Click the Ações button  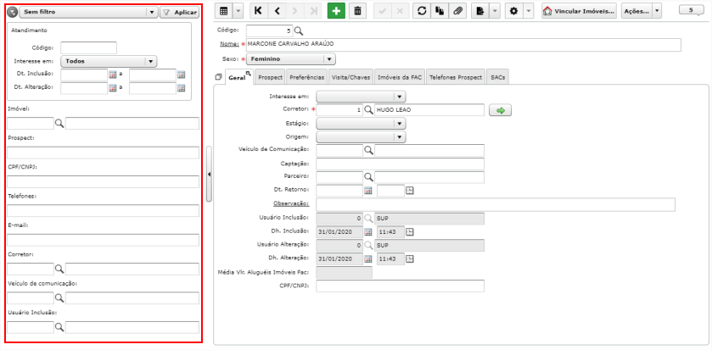(x=636, y=11)
